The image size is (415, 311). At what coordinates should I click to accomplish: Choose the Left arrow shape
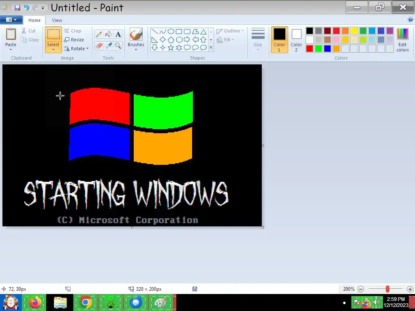coord(195,40)
